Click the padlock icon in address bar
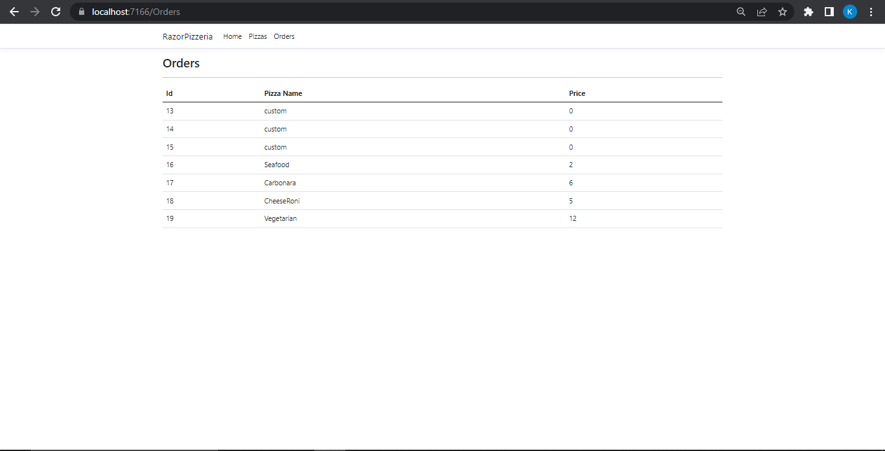Image resolution: width=885 pixels, height=451 pixels. [x=81, y=11]
